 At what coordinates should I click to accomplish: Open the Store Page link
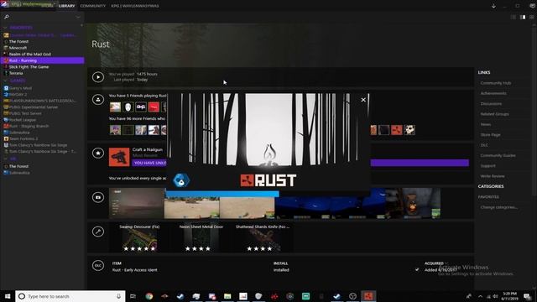(490, 134)
